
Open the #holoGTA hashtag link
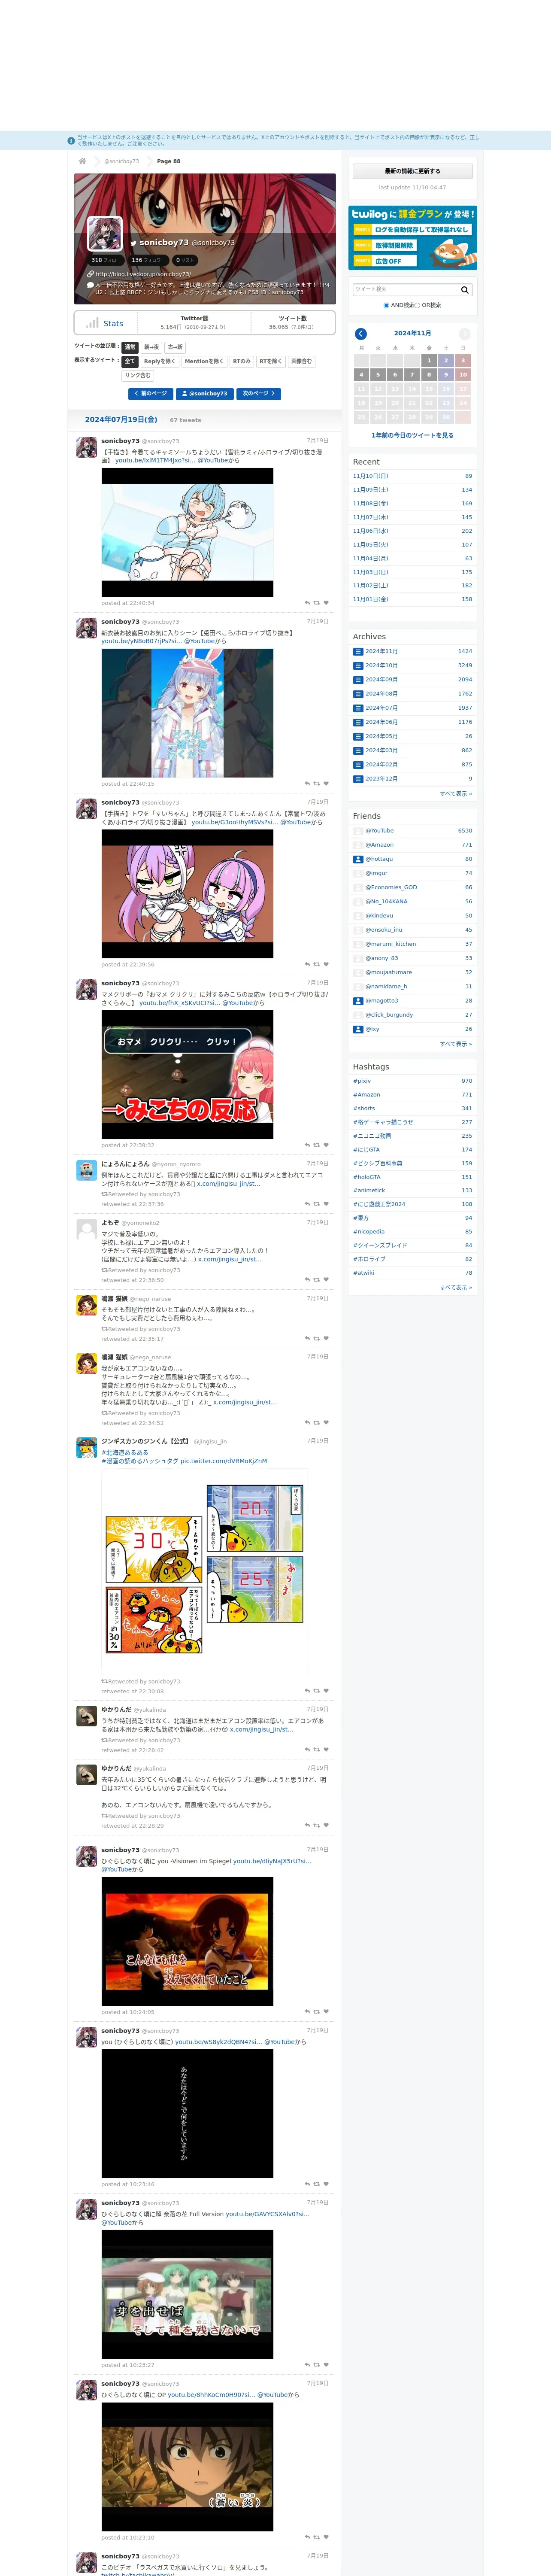pyautogui.click(x=367, y=1177)
